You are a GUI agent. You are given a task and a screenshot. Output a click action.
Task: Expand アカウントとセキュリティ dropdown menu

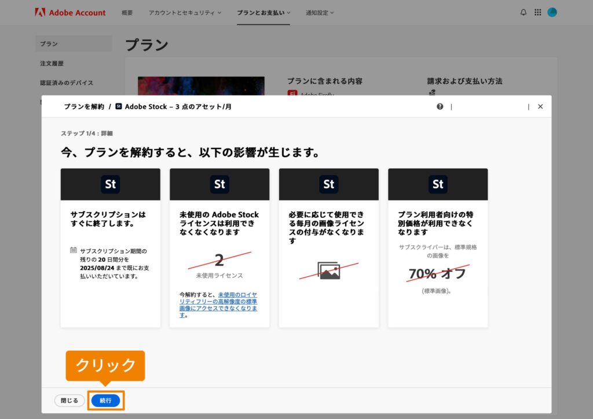click(185, 13)
